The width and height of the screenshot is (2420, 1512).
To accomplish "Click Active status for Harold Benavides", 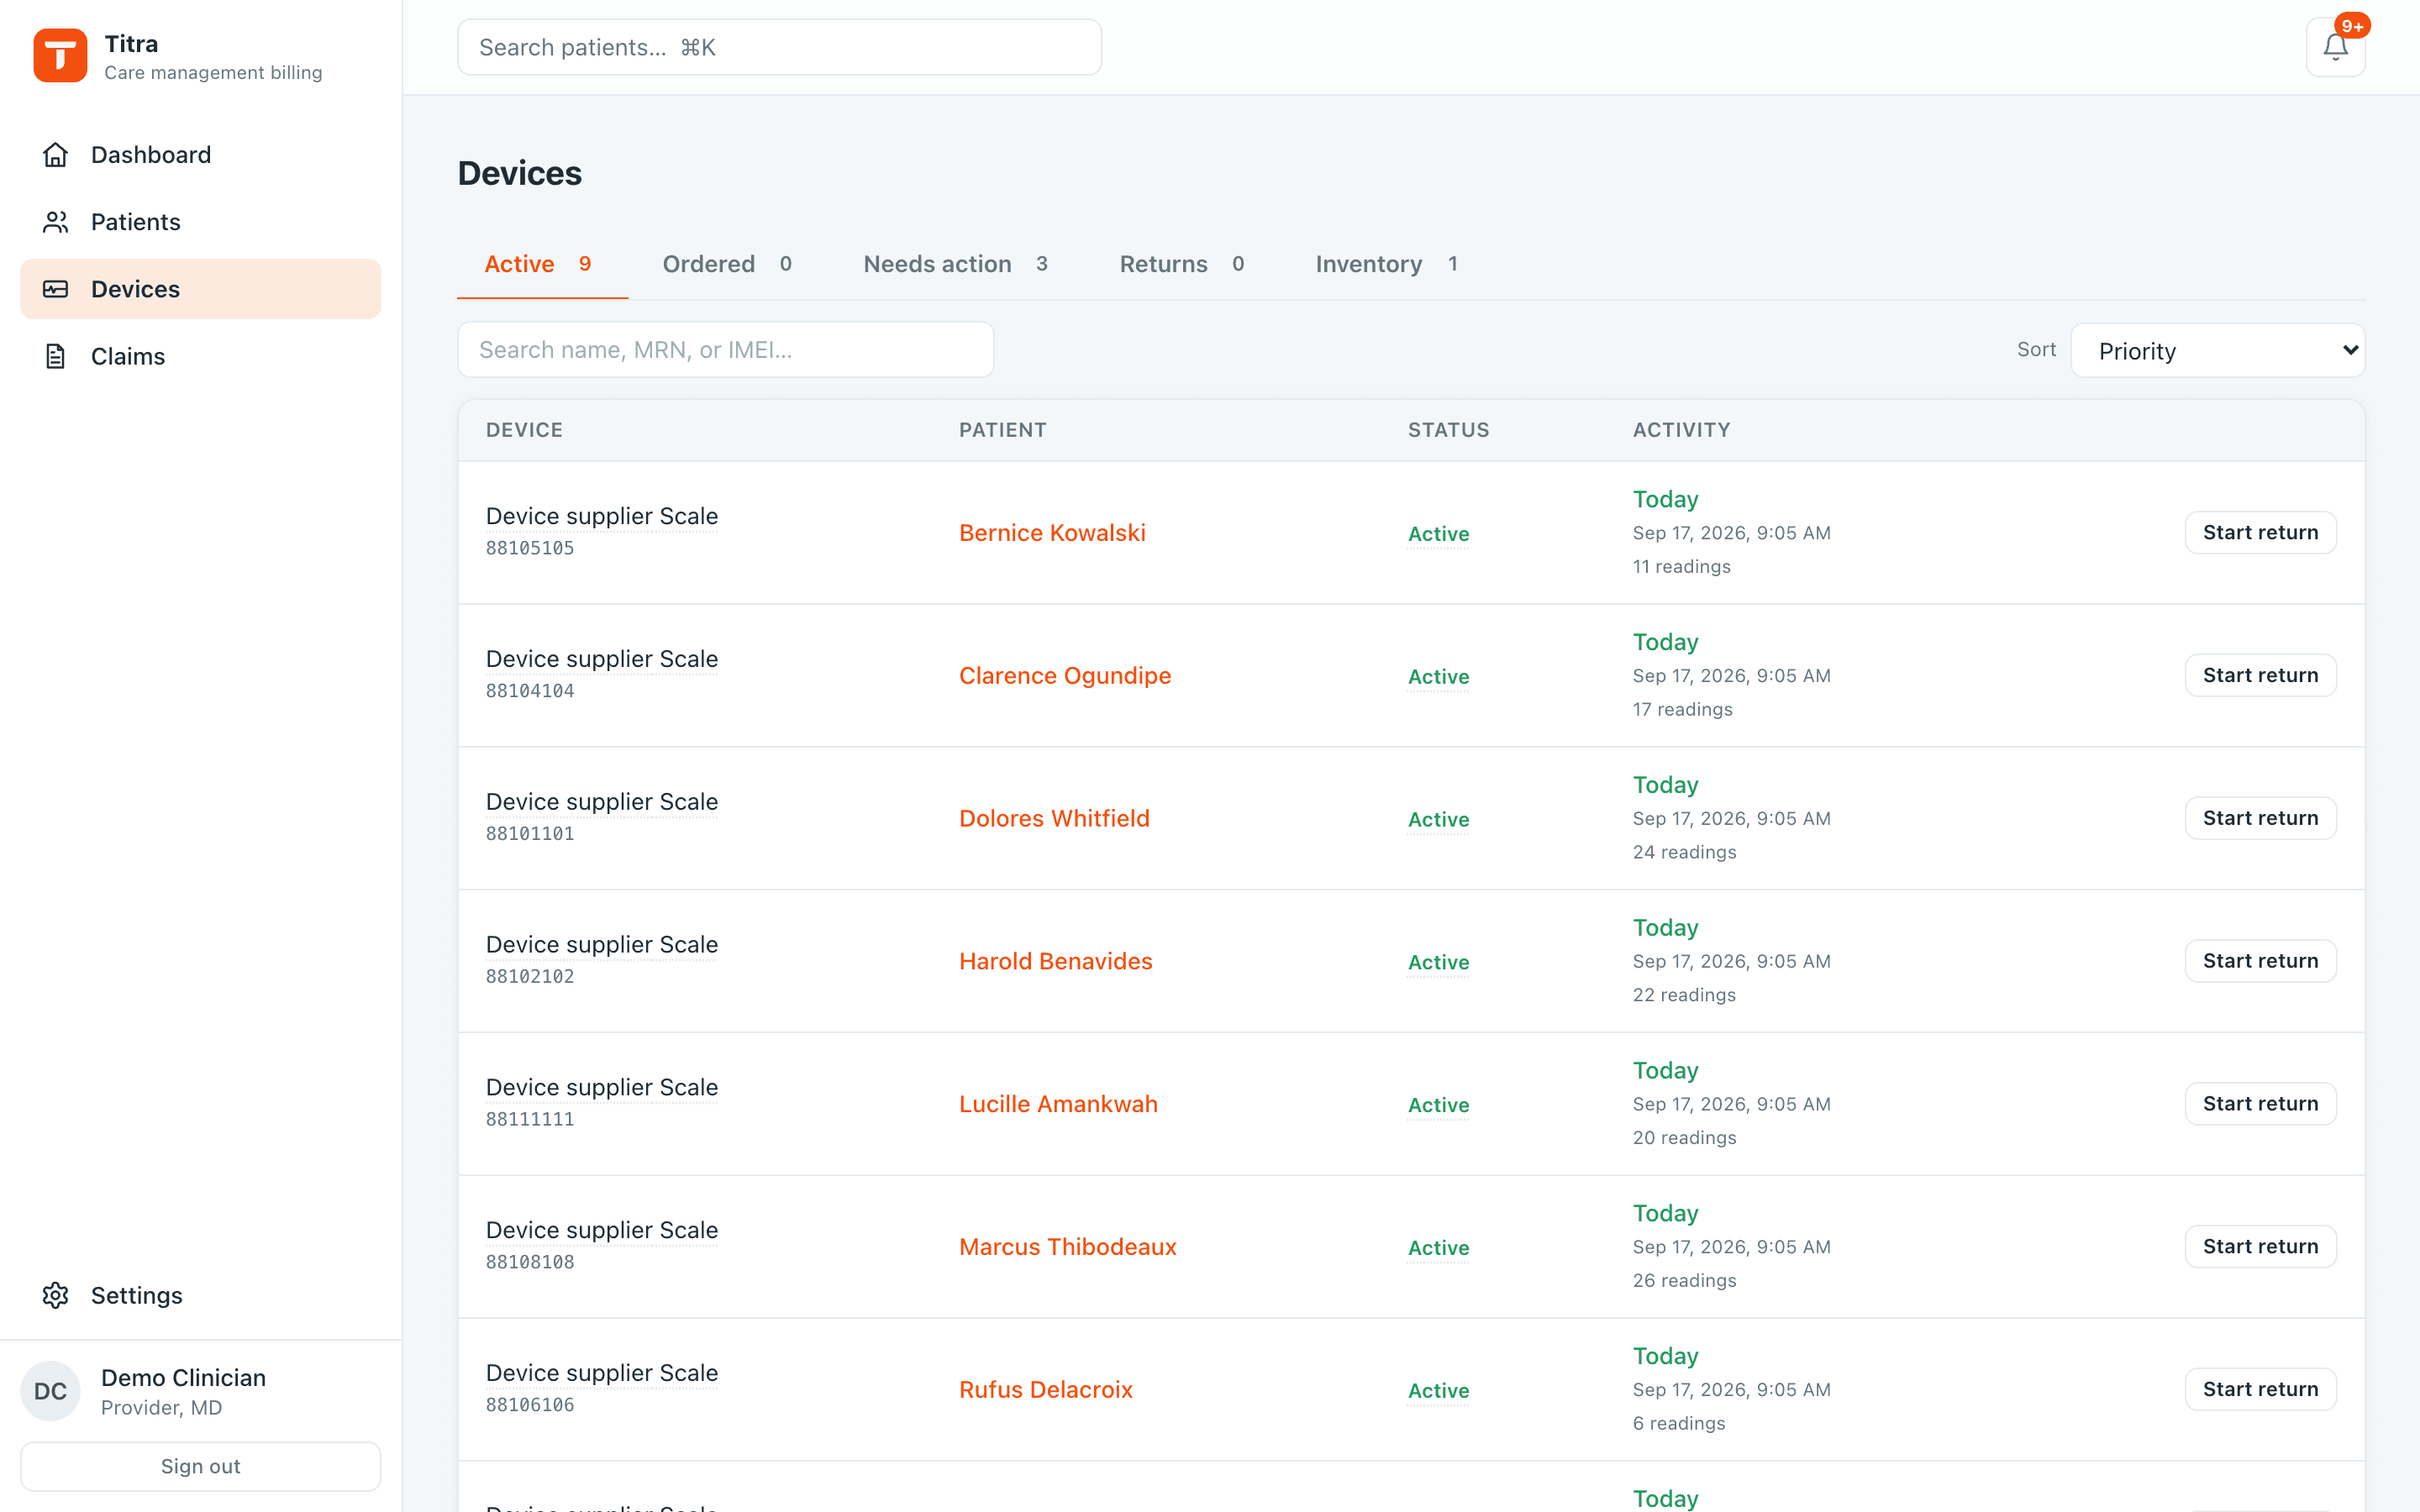I will pyautogui.click(x=1438, y=962).
